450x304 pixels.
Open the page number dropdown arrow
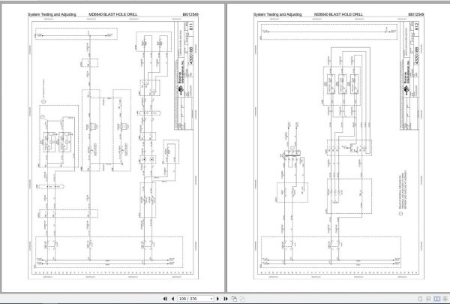point(211,299)
